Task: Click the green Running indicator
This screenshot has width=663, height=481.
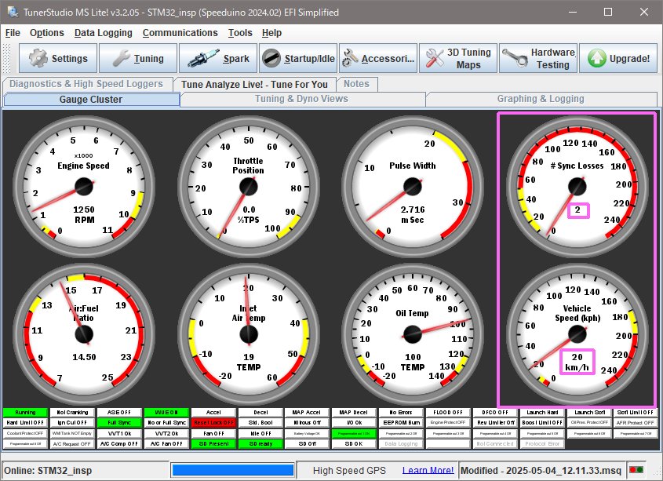Action: (x=25, y=412)
